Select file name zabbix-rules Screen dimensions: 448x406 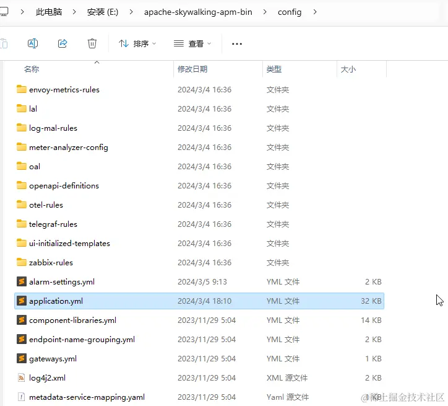tap(51, 263)
